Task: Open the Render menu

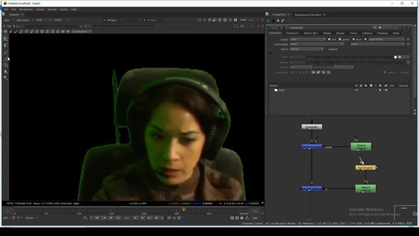Action: point(52,9)
